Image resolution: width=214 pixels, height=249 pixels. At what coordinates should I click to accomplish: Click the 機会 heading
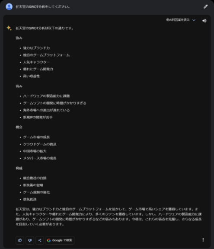tap(19, 127)
